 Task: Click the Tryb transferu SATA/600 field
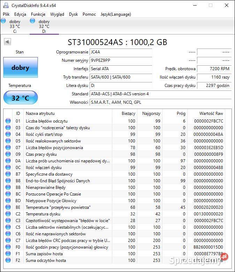121,77
